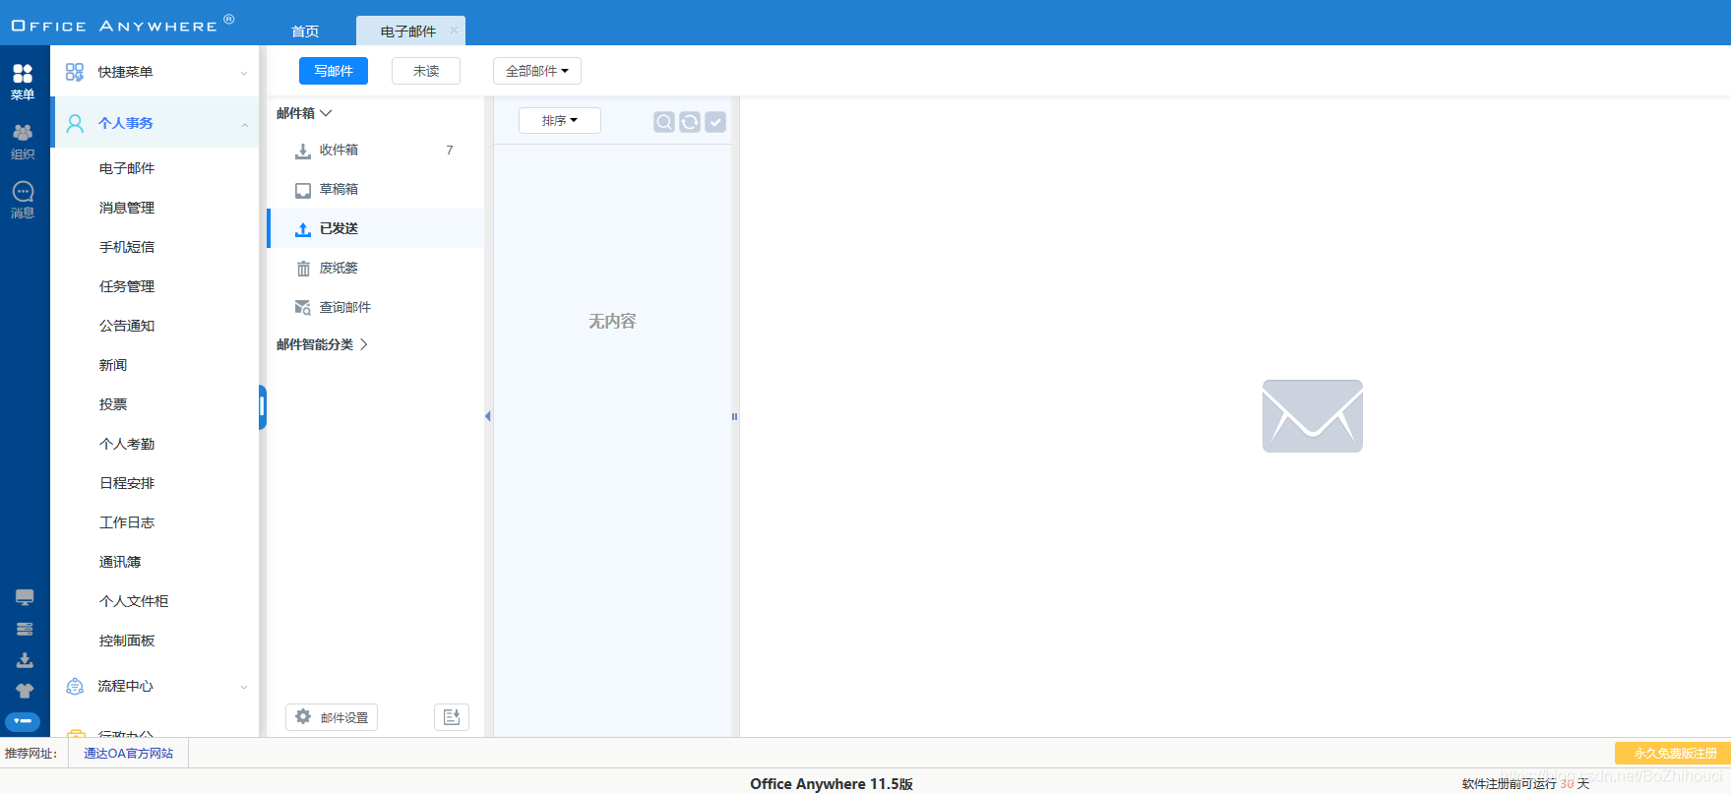Click the inbox unread count 7
Image resolution: width=1731 pixels, height=794 pixels.
(x=450, y=151)
